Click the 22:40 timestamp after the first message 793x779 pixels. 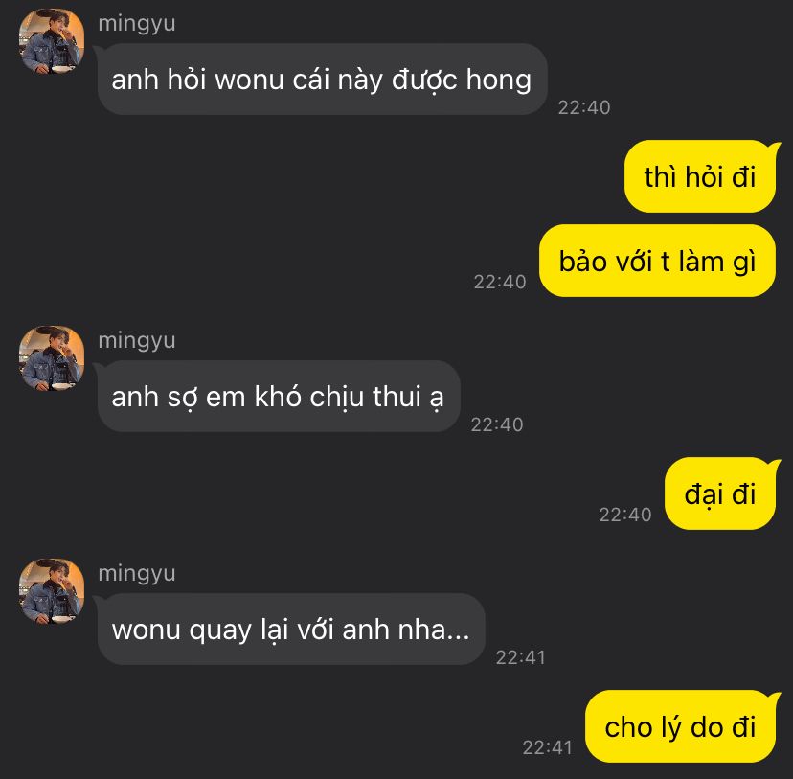click(x=584, y=107)
